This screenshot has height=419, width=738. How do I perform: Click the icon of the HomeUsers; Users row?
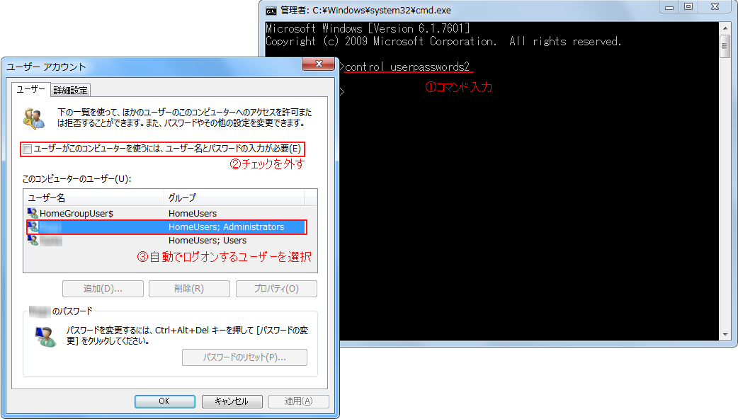pos(33,241)
